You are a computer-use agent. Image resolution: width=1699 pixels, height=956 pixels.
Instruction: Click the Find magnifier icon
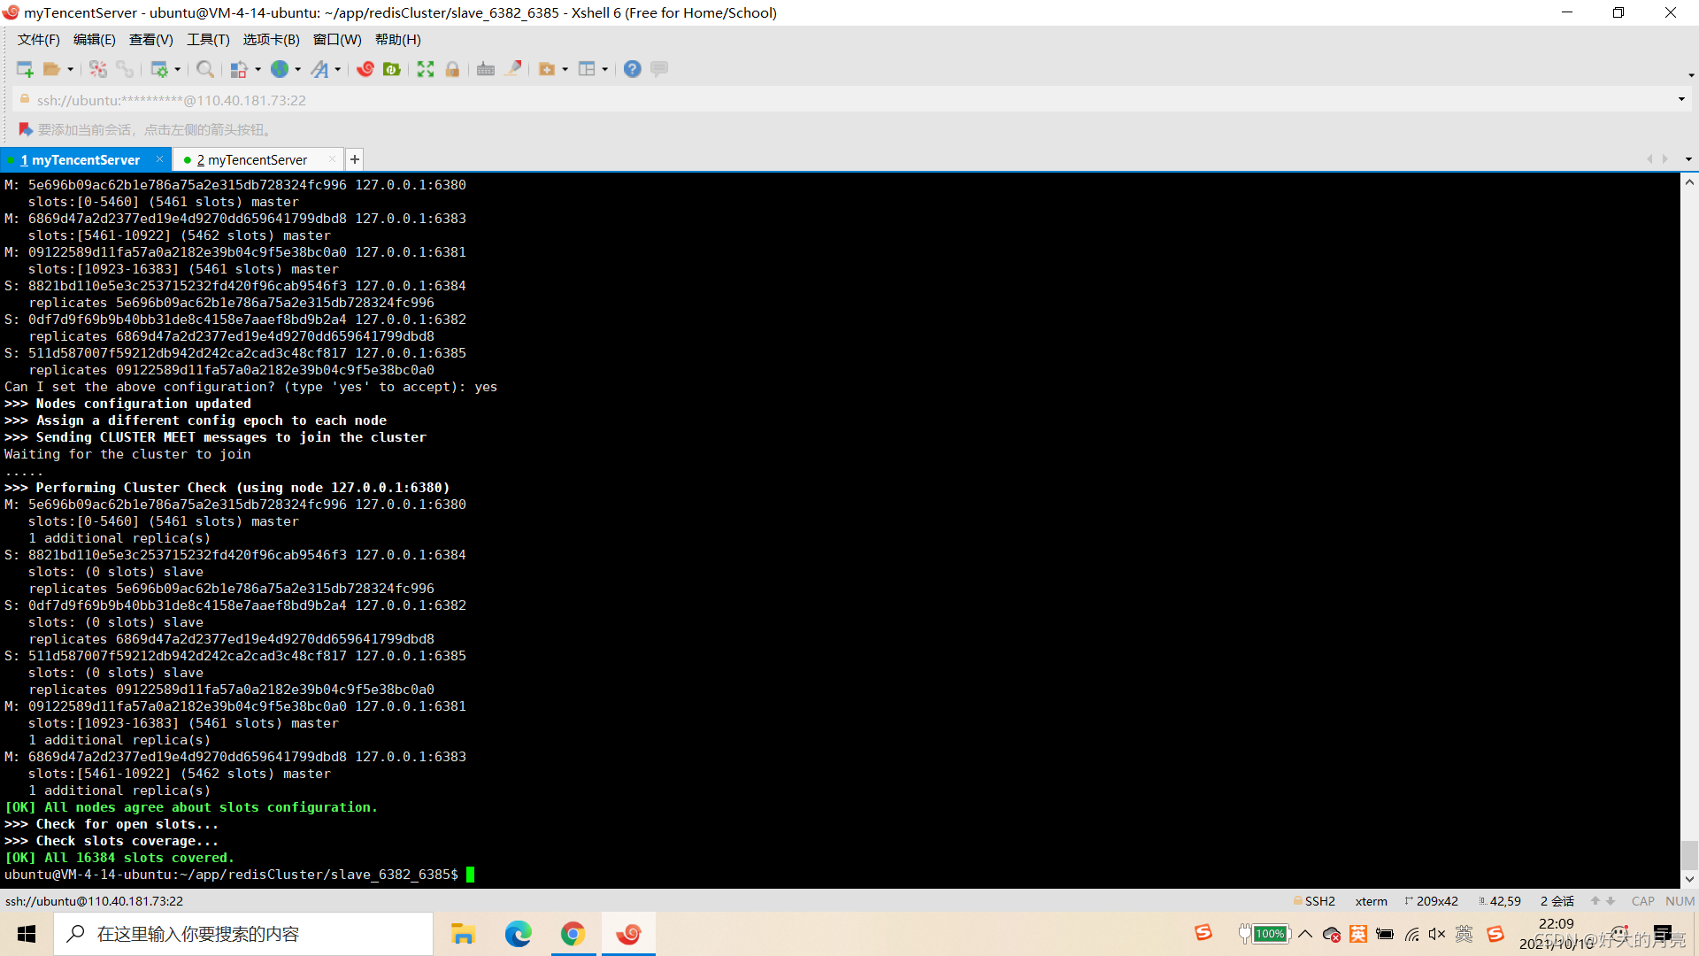pyautogui.click(x=205, y=69)
